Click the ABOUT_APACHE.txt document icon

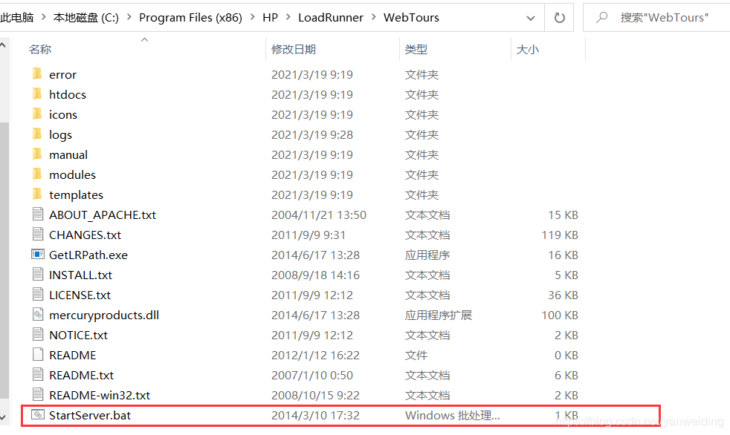coord(38,214)
